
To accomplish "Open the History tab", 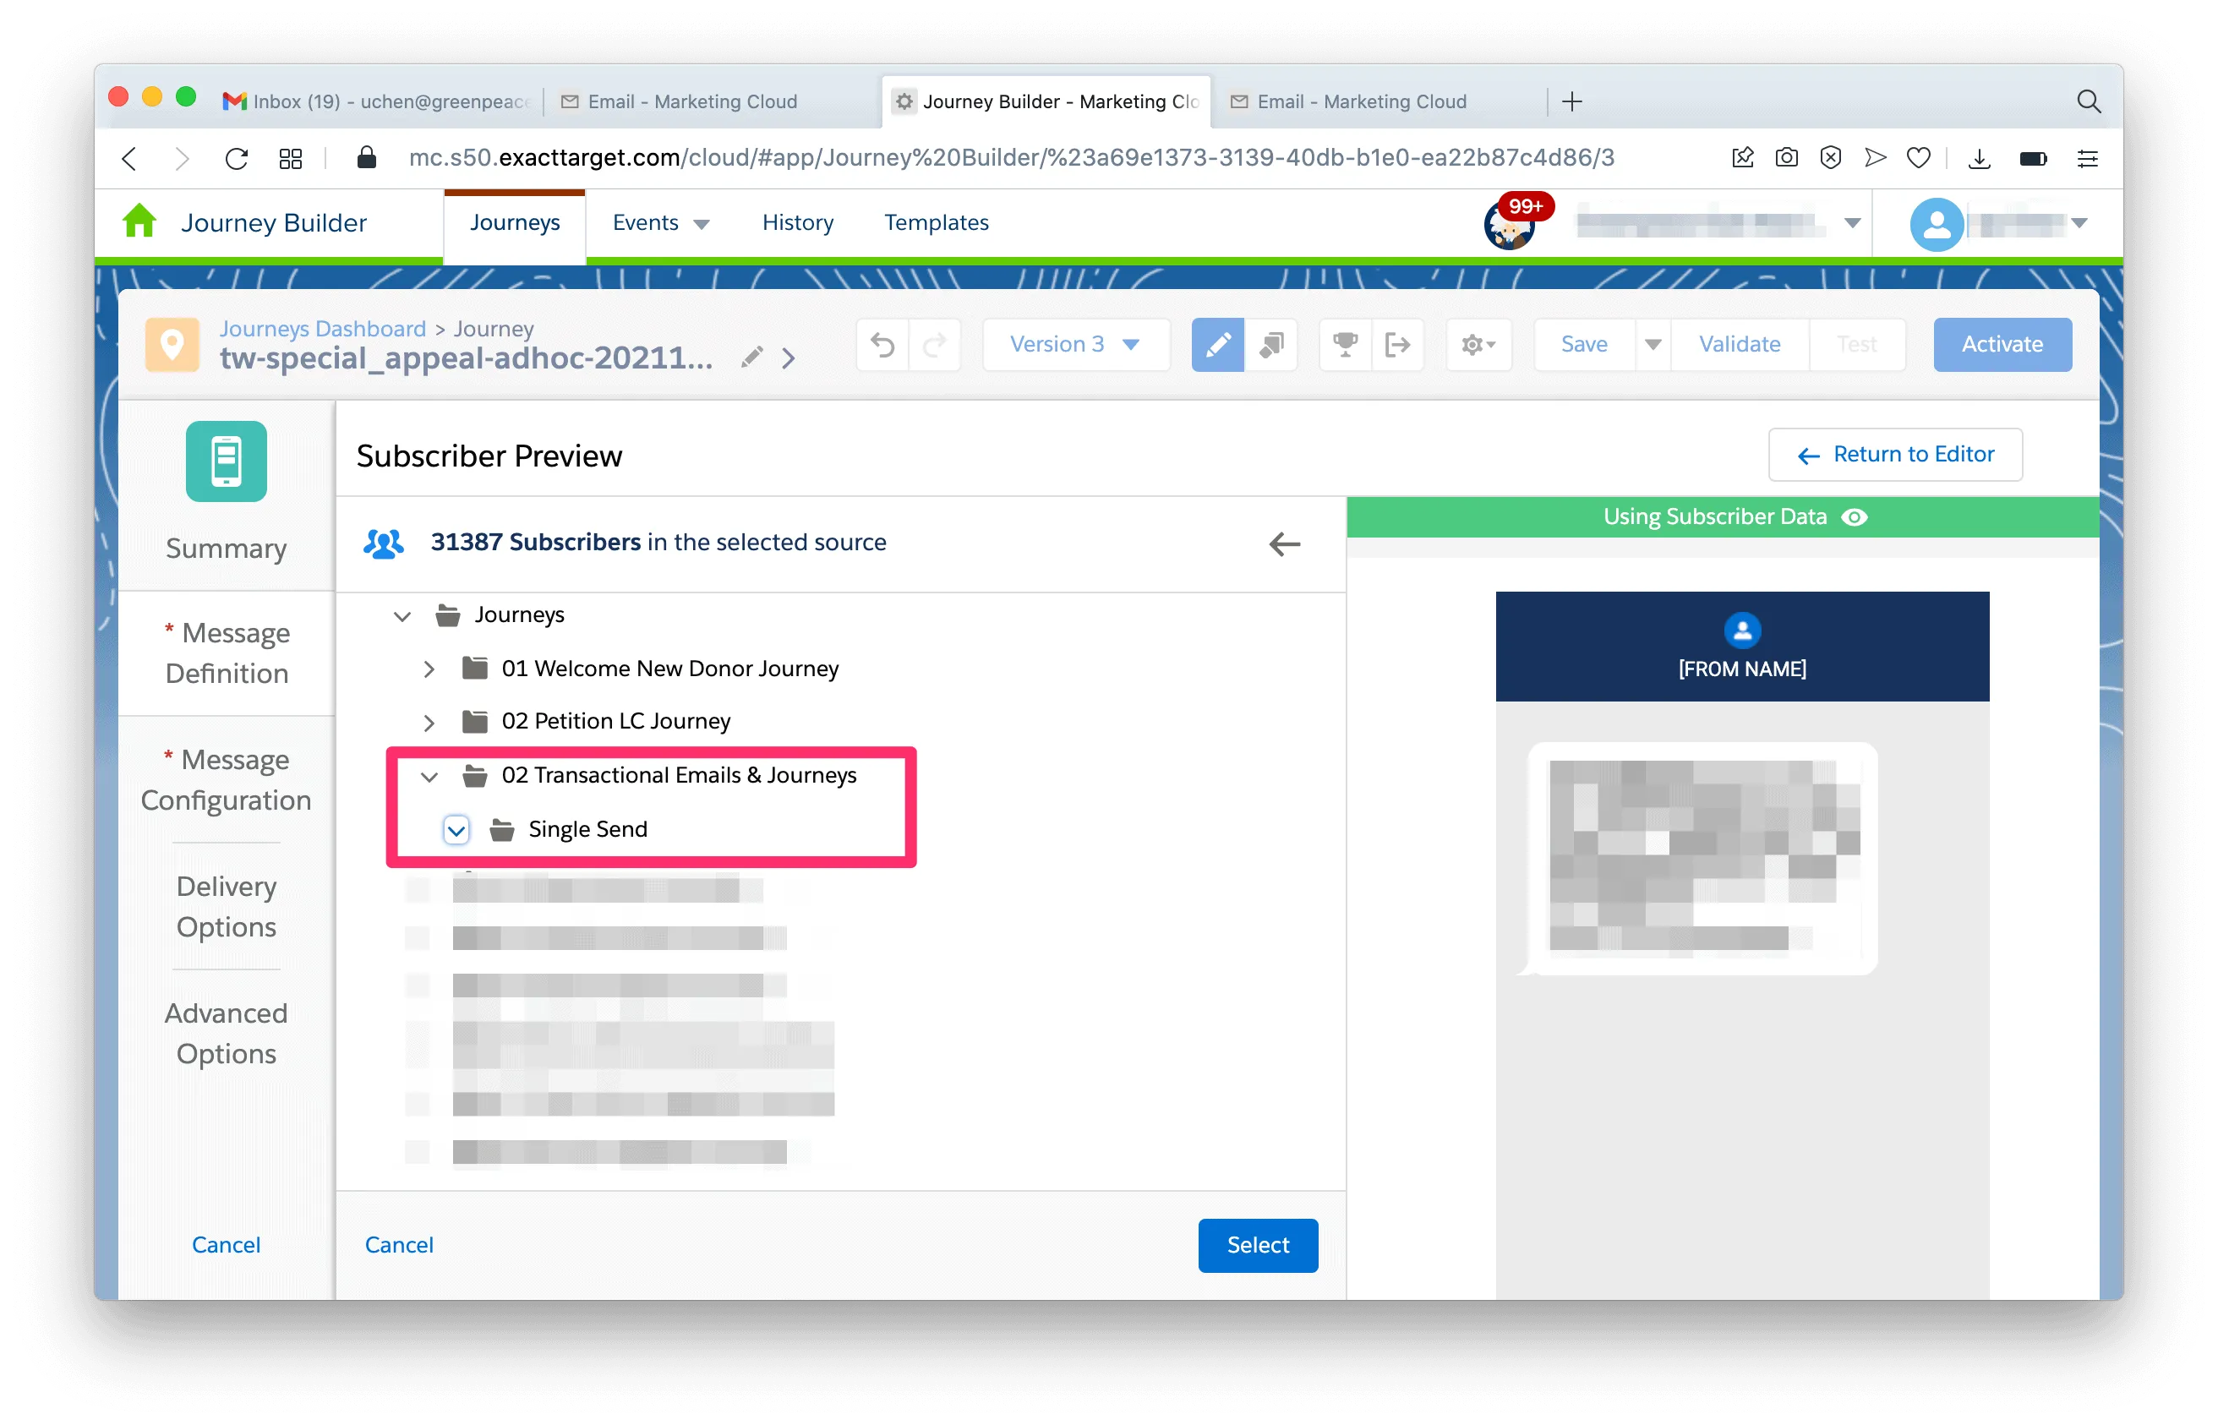I will click(x=798, y=223).
